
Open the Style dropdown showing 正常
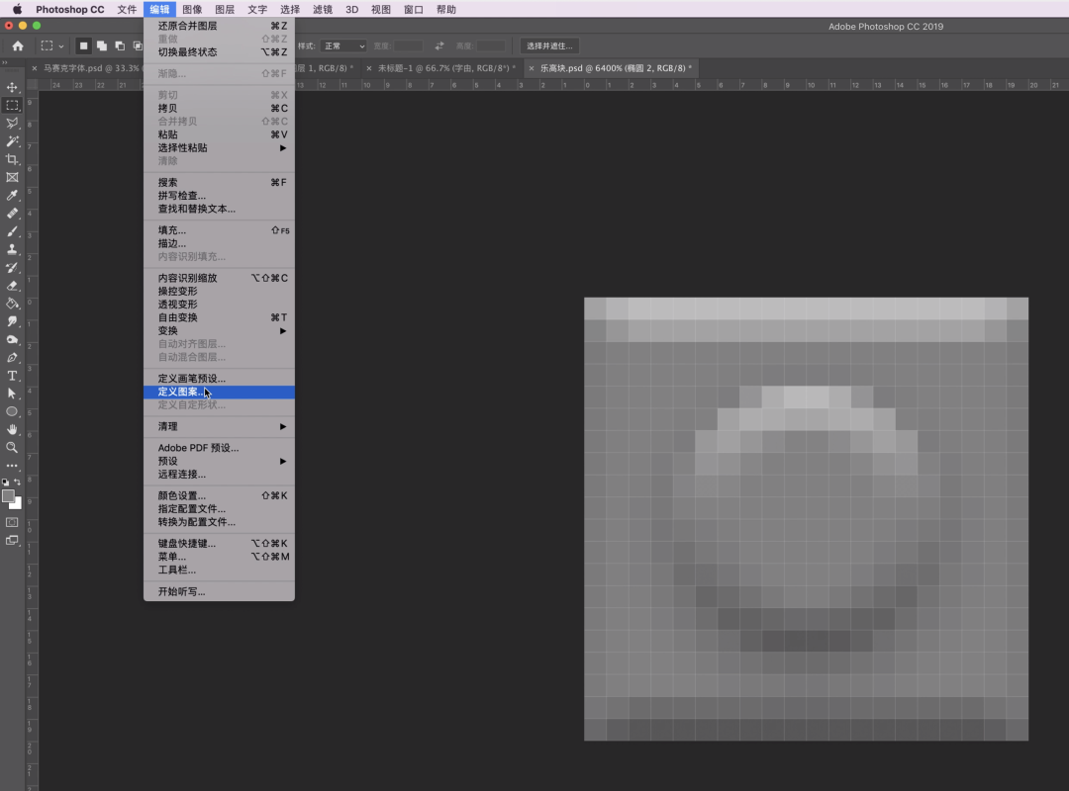(x=343, y=45)
